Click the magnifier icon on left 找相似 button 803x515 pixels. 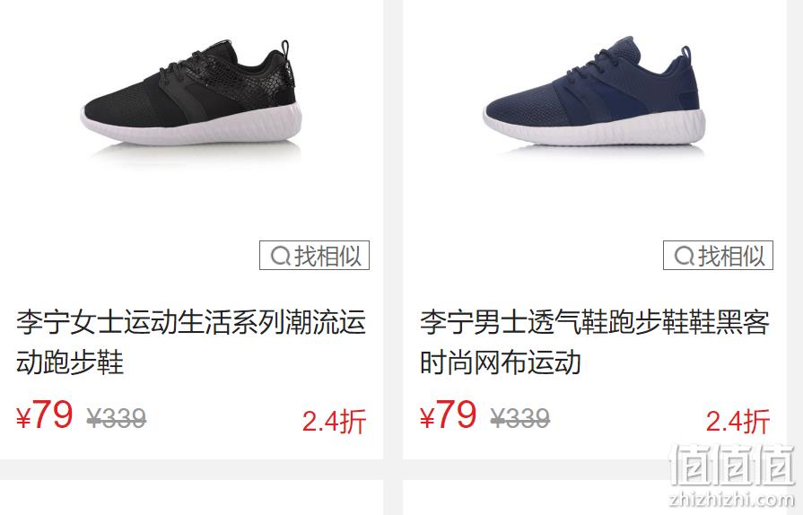click(280, 256)
